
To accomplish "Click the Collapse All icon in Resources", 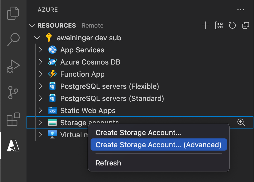I will (x=245, y=26).
